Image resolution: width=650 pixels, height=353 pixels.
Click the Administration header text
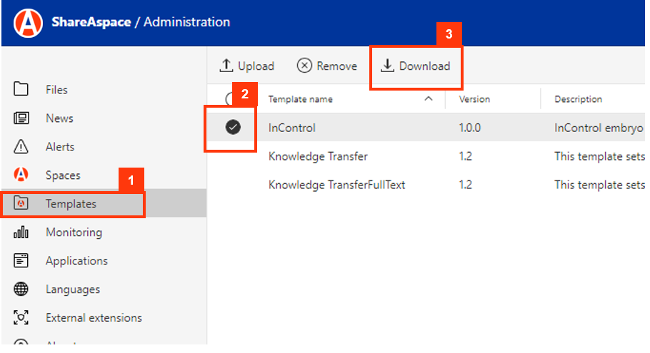click(186, 22)
